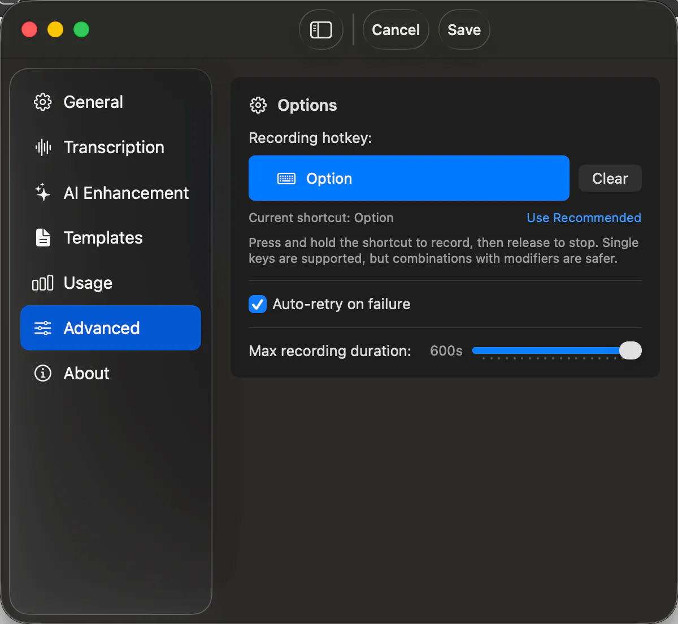Uncheck Auto-retry on failure
Screen dimensions: 678x624
click(258, 304)
